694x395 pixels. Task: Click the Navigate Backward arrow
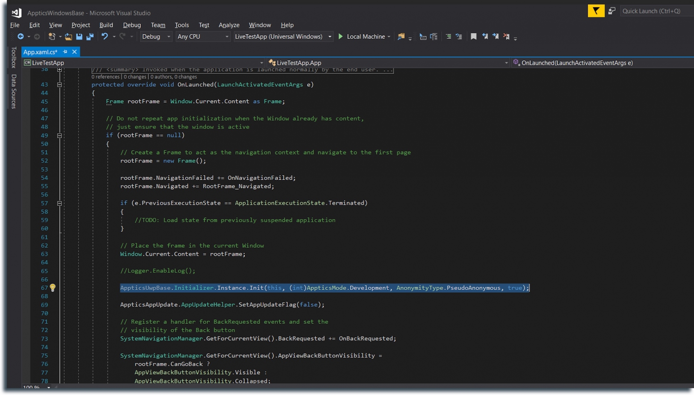(20, 36)
